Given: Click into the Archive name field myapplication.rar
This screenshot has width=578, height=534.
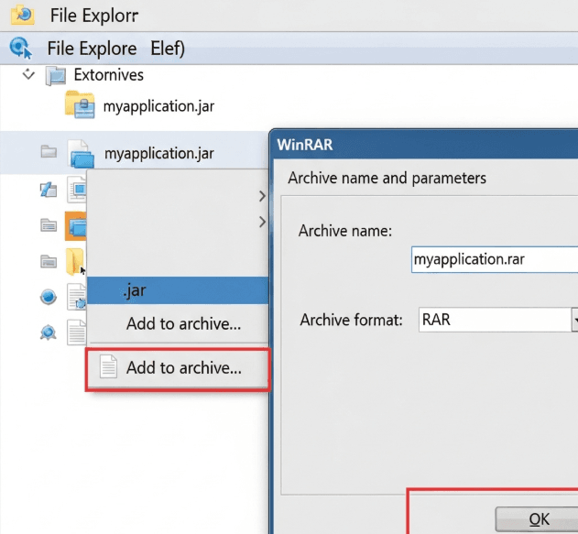Looking at the screenshot, I should (495, 260).
